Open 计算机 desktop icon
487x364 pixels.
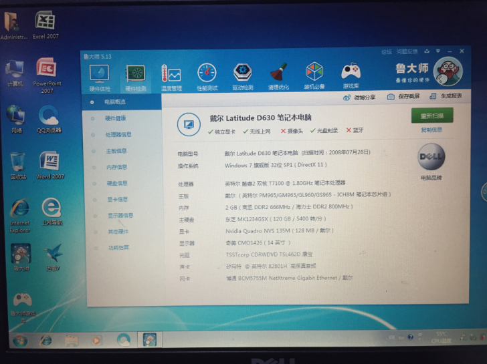tap(15, 73)
